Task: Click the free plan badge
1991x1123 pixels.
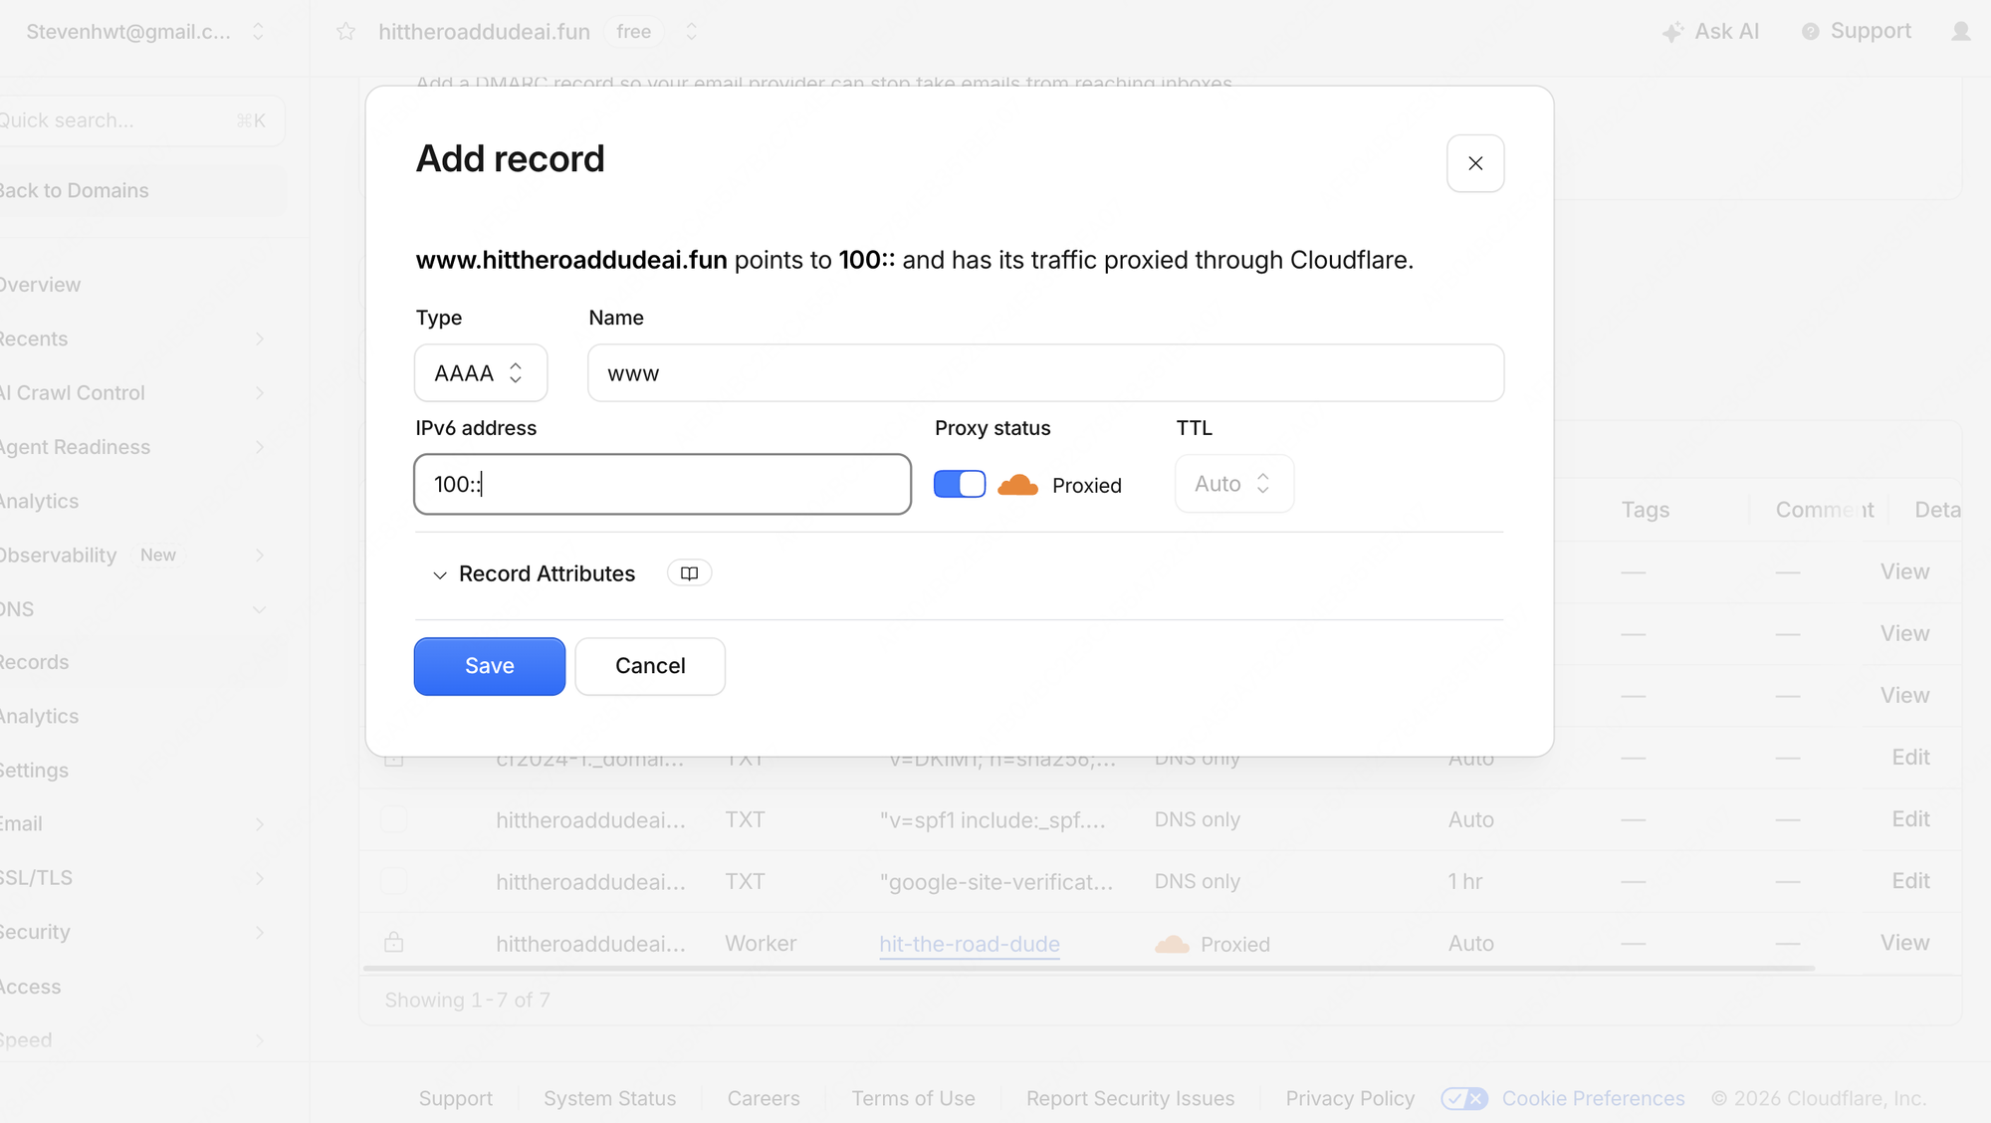Action: [633, 32]
